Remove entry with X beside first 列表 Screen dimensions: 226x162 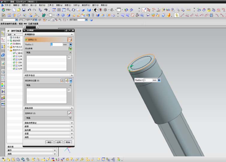pyautogui.click(x=69, y=57)
